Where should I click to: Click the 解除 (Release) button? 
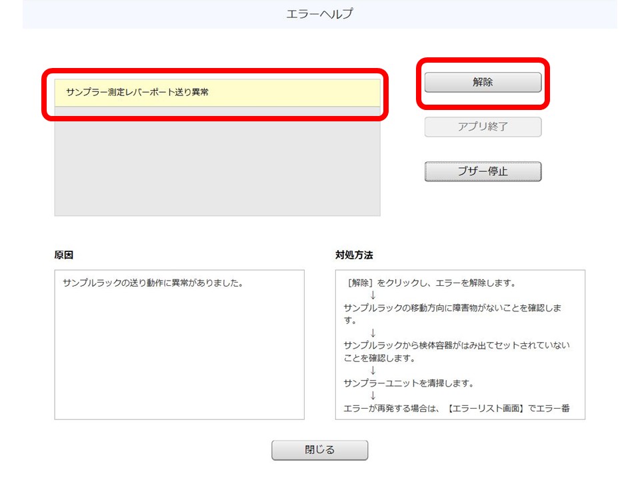pos(482,82)
